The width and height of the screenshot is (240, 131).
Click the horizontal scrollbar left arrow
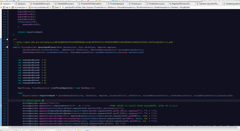[9, 127]
